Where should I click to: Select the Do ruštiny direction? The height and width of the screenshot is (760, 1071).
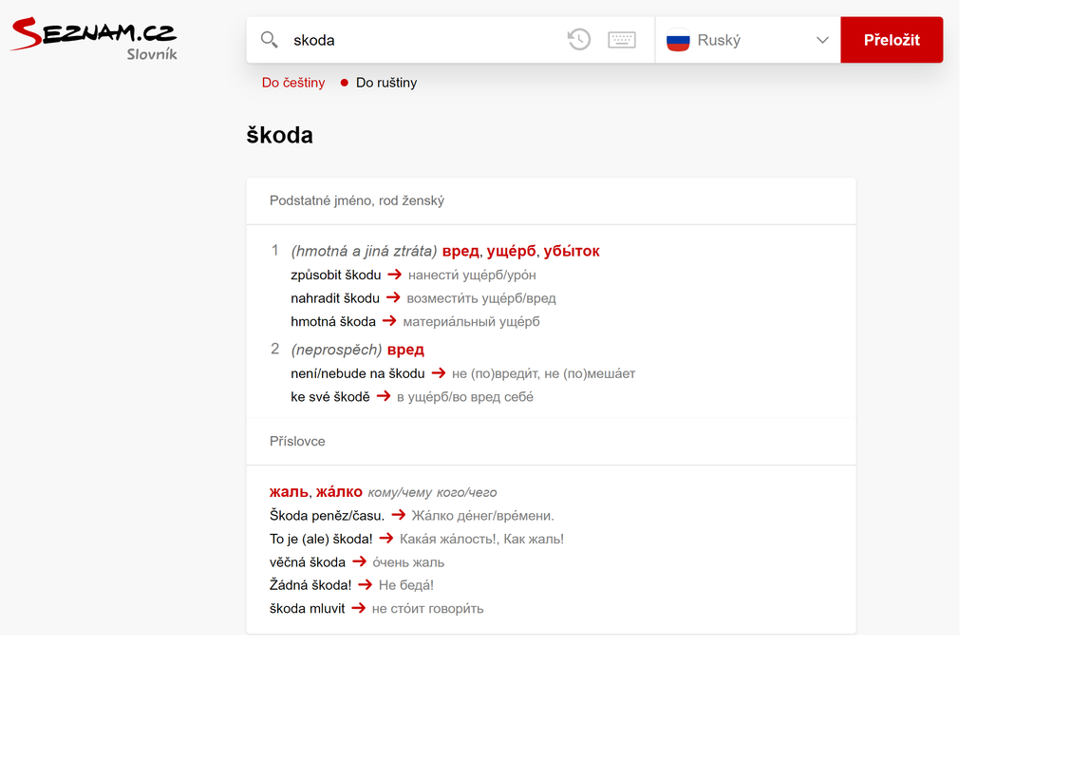point(385,83)
